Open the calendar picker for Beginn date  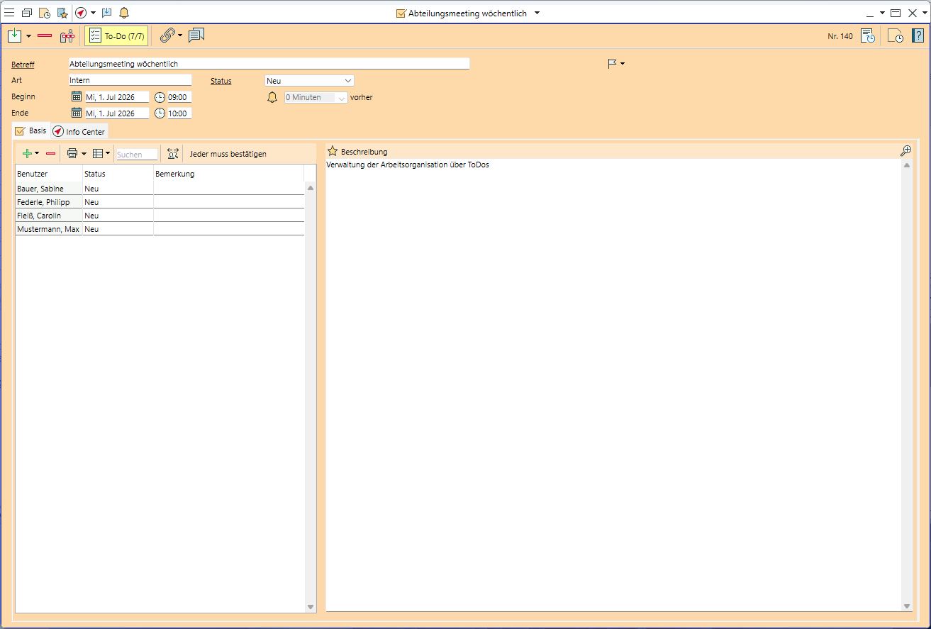click(x=77, y=97)
